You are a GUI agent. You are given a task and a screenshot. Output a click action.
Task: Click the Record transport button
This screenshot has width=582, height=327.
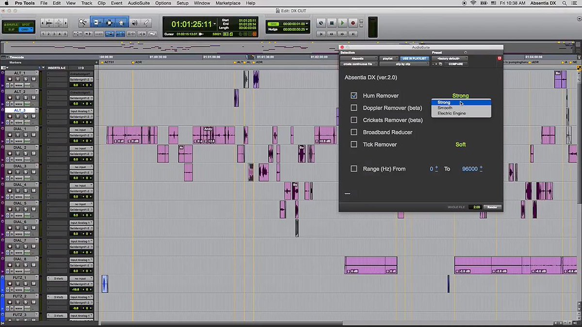pyautogui.click(x=353, y=23)
